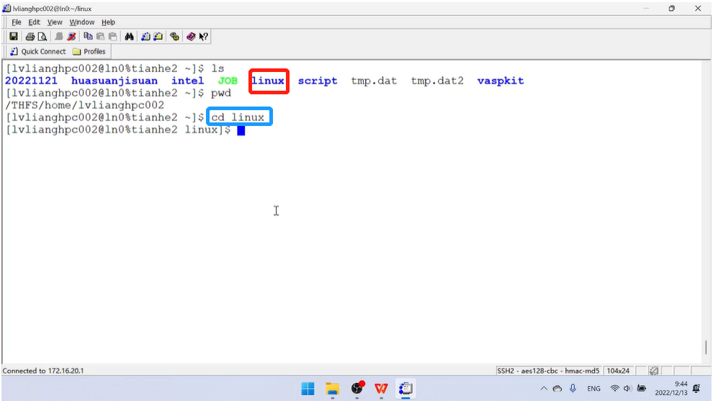
Task: Open the Help book icon
Action: coord(191,37)
